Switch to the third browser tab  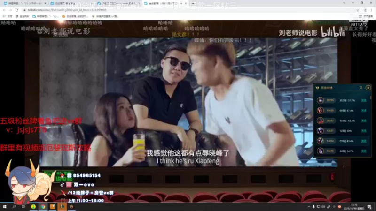pos(118,3)
